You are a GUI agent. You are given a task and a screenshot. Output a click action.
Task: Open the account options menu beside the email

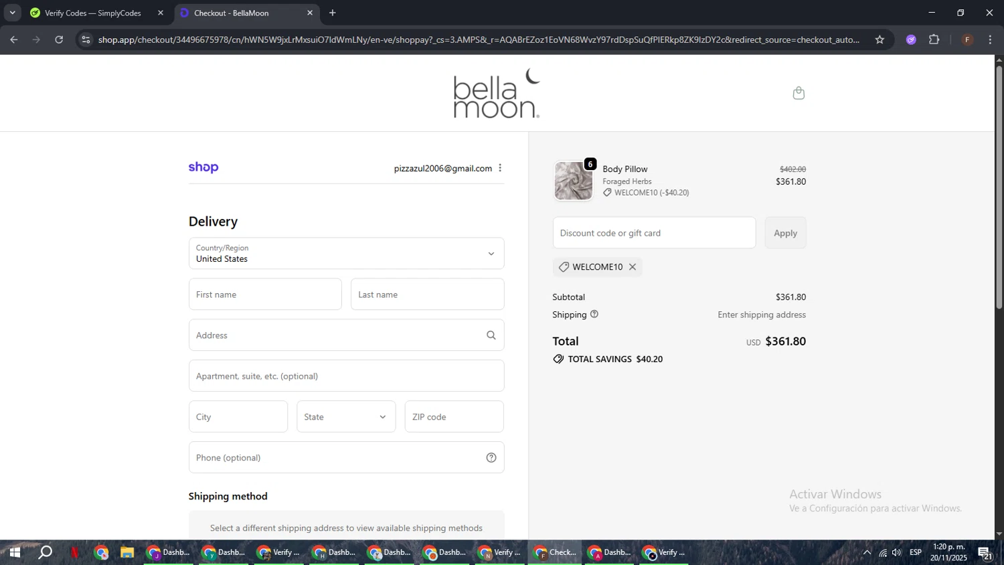pos(500,168)
